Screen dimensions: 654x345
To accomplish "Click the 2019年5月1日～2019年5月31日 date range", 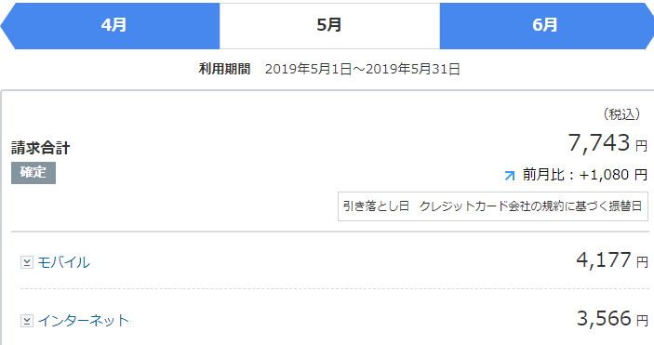I will click(x=363, y=69).
